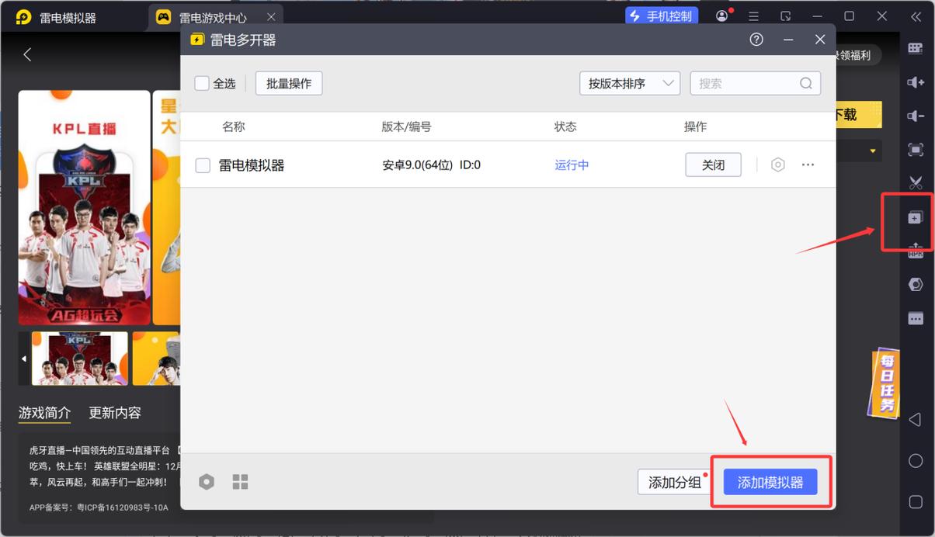The image size is (935, 537).
Task: Open multi-instance optimization hexagon icon at bottom
Action: [x=206, y=482]
